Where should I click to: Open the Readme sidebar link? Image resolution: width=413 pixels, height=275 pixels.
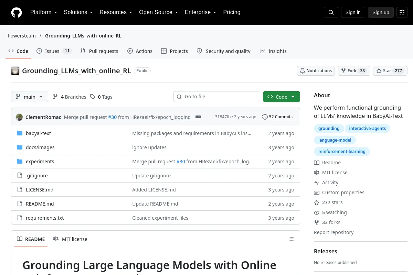[327, 163]
